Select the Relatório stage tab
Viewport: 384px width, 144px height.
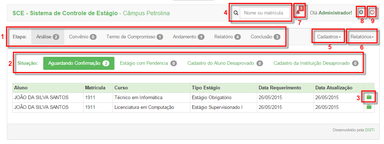(227, 37)
